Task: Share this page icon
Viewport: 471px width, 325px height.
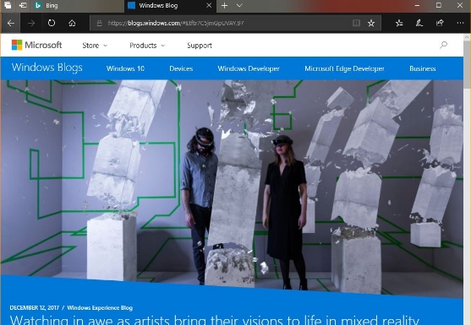Action: pos(440,23)
